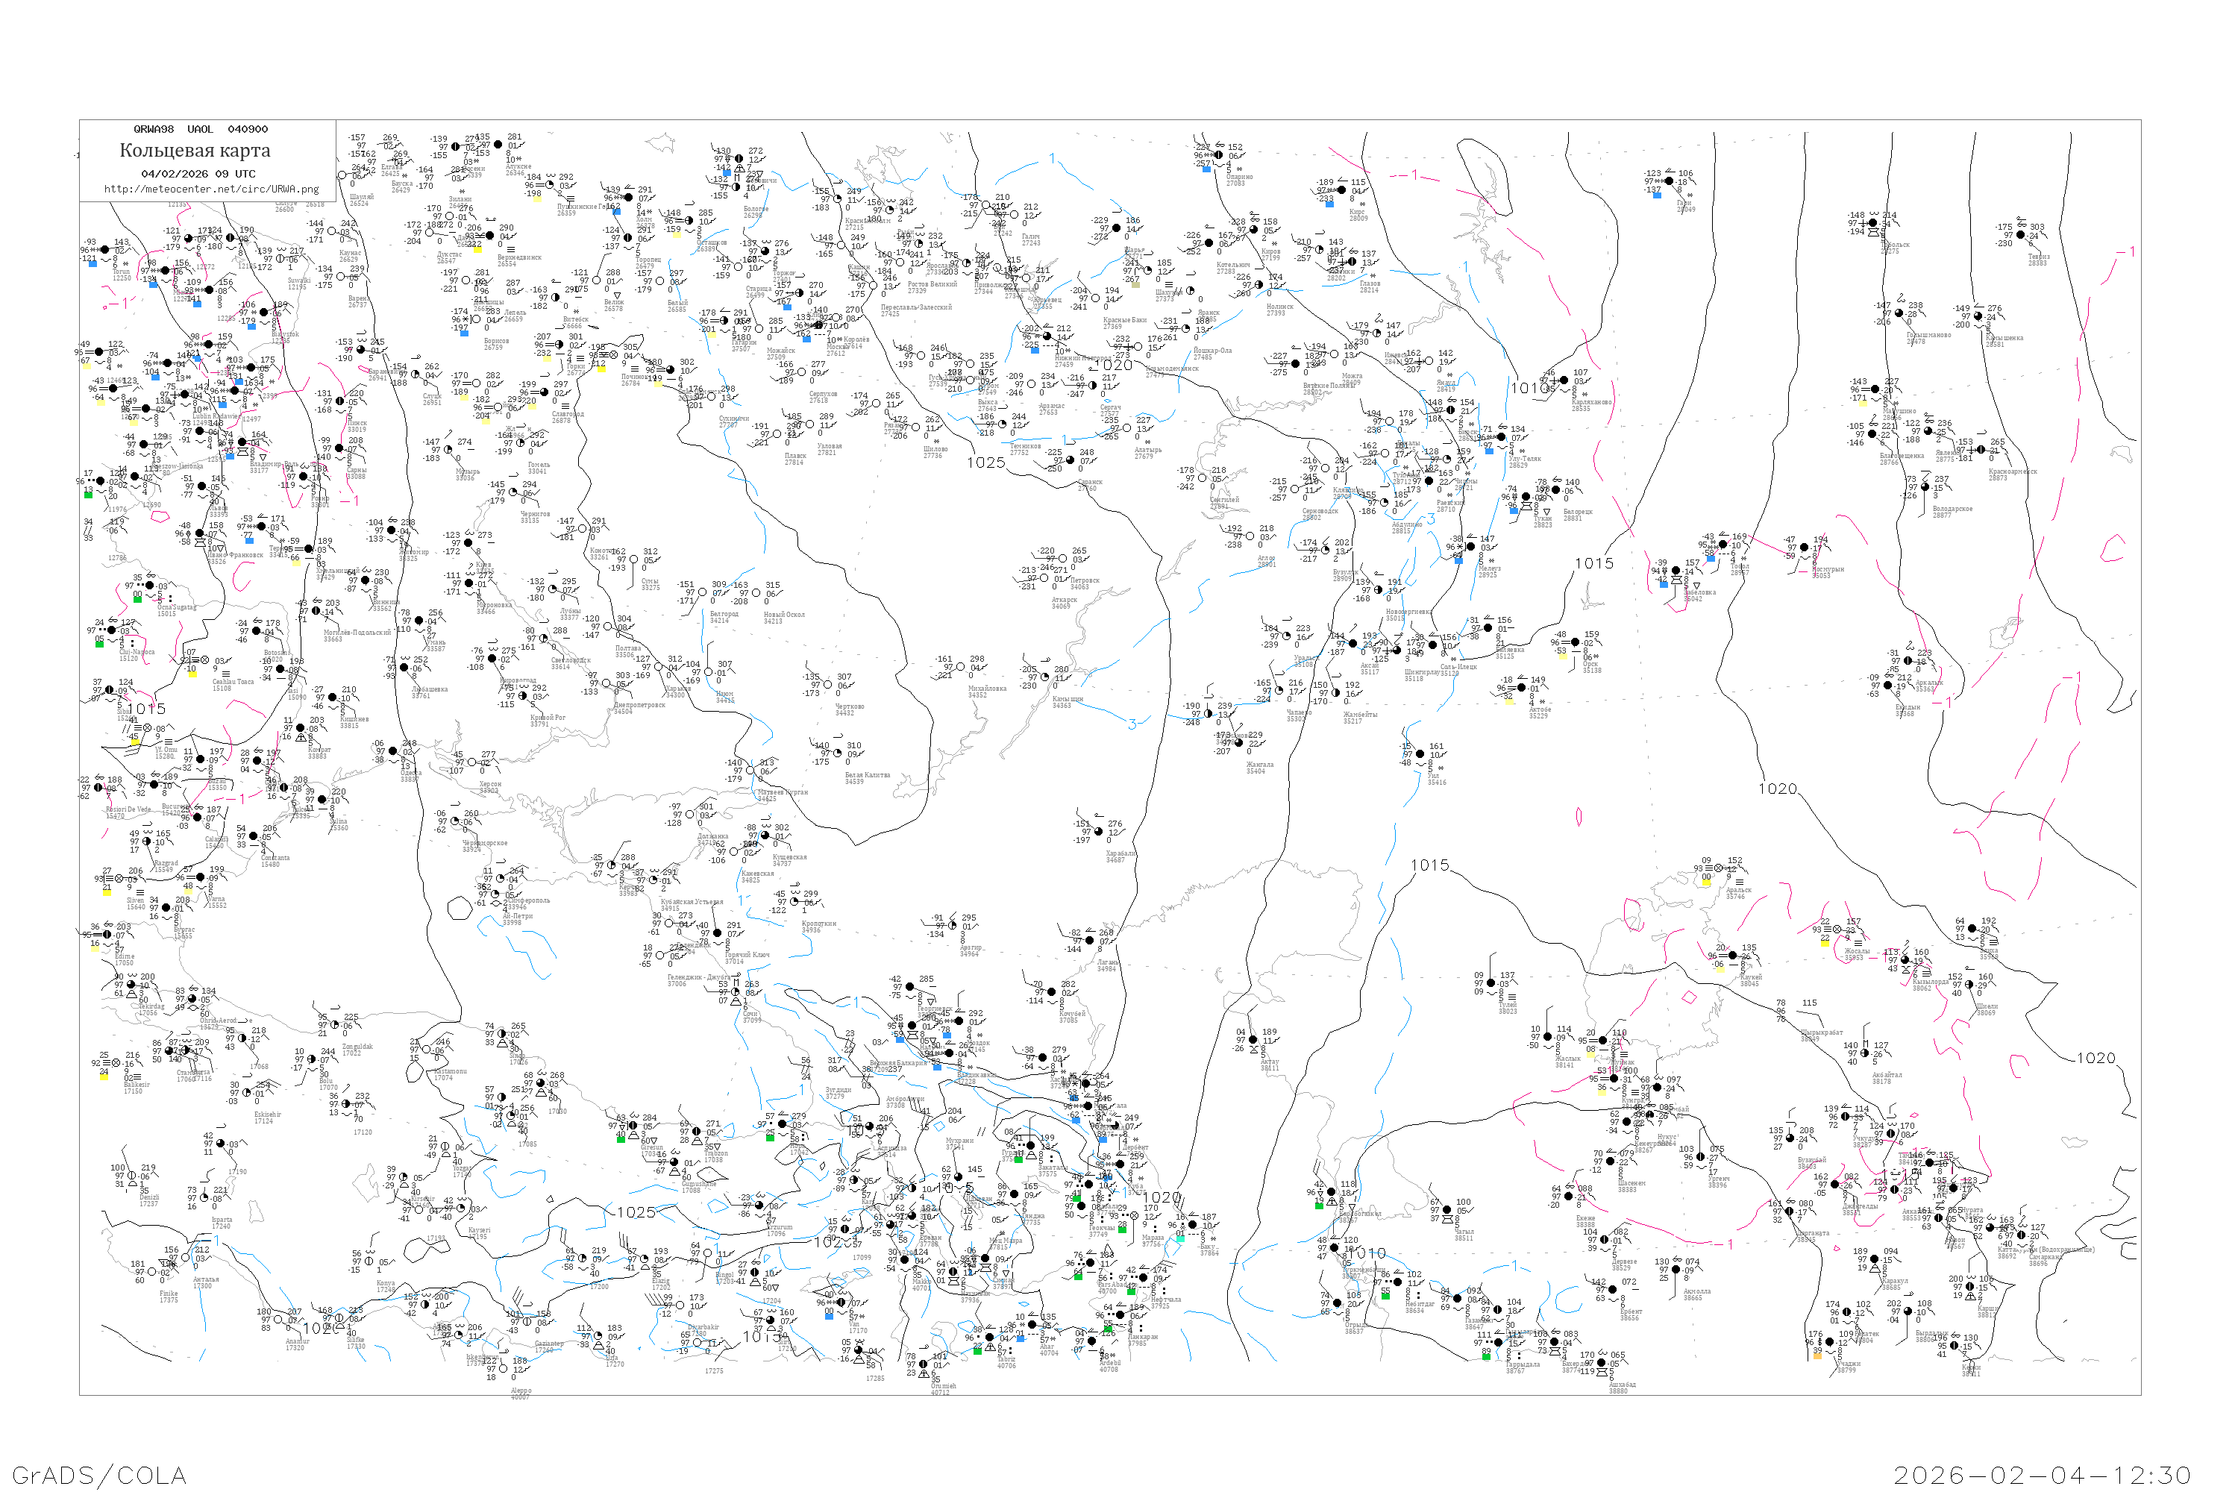The image size is (2238, 1492).
Task: Click the filled station circle above Тулей
Action: 1491,983
